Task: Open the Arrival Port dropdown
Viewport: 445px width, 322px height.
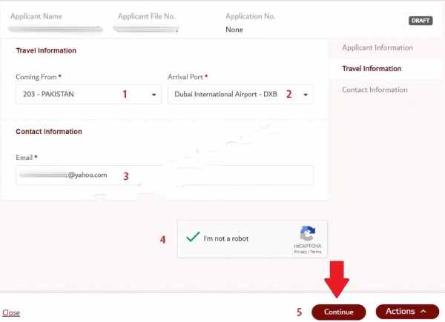Action: tap(240, 94)
